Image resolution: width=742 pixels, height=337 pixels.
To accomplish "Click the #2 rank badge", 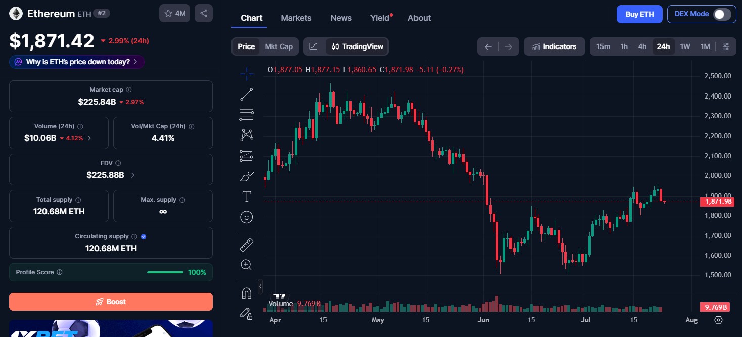I will (x=102, y=14).
